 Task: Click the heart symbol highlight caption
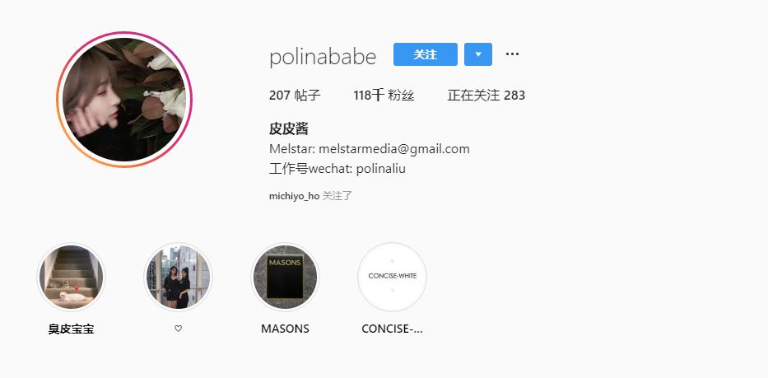tap(179, 329)
